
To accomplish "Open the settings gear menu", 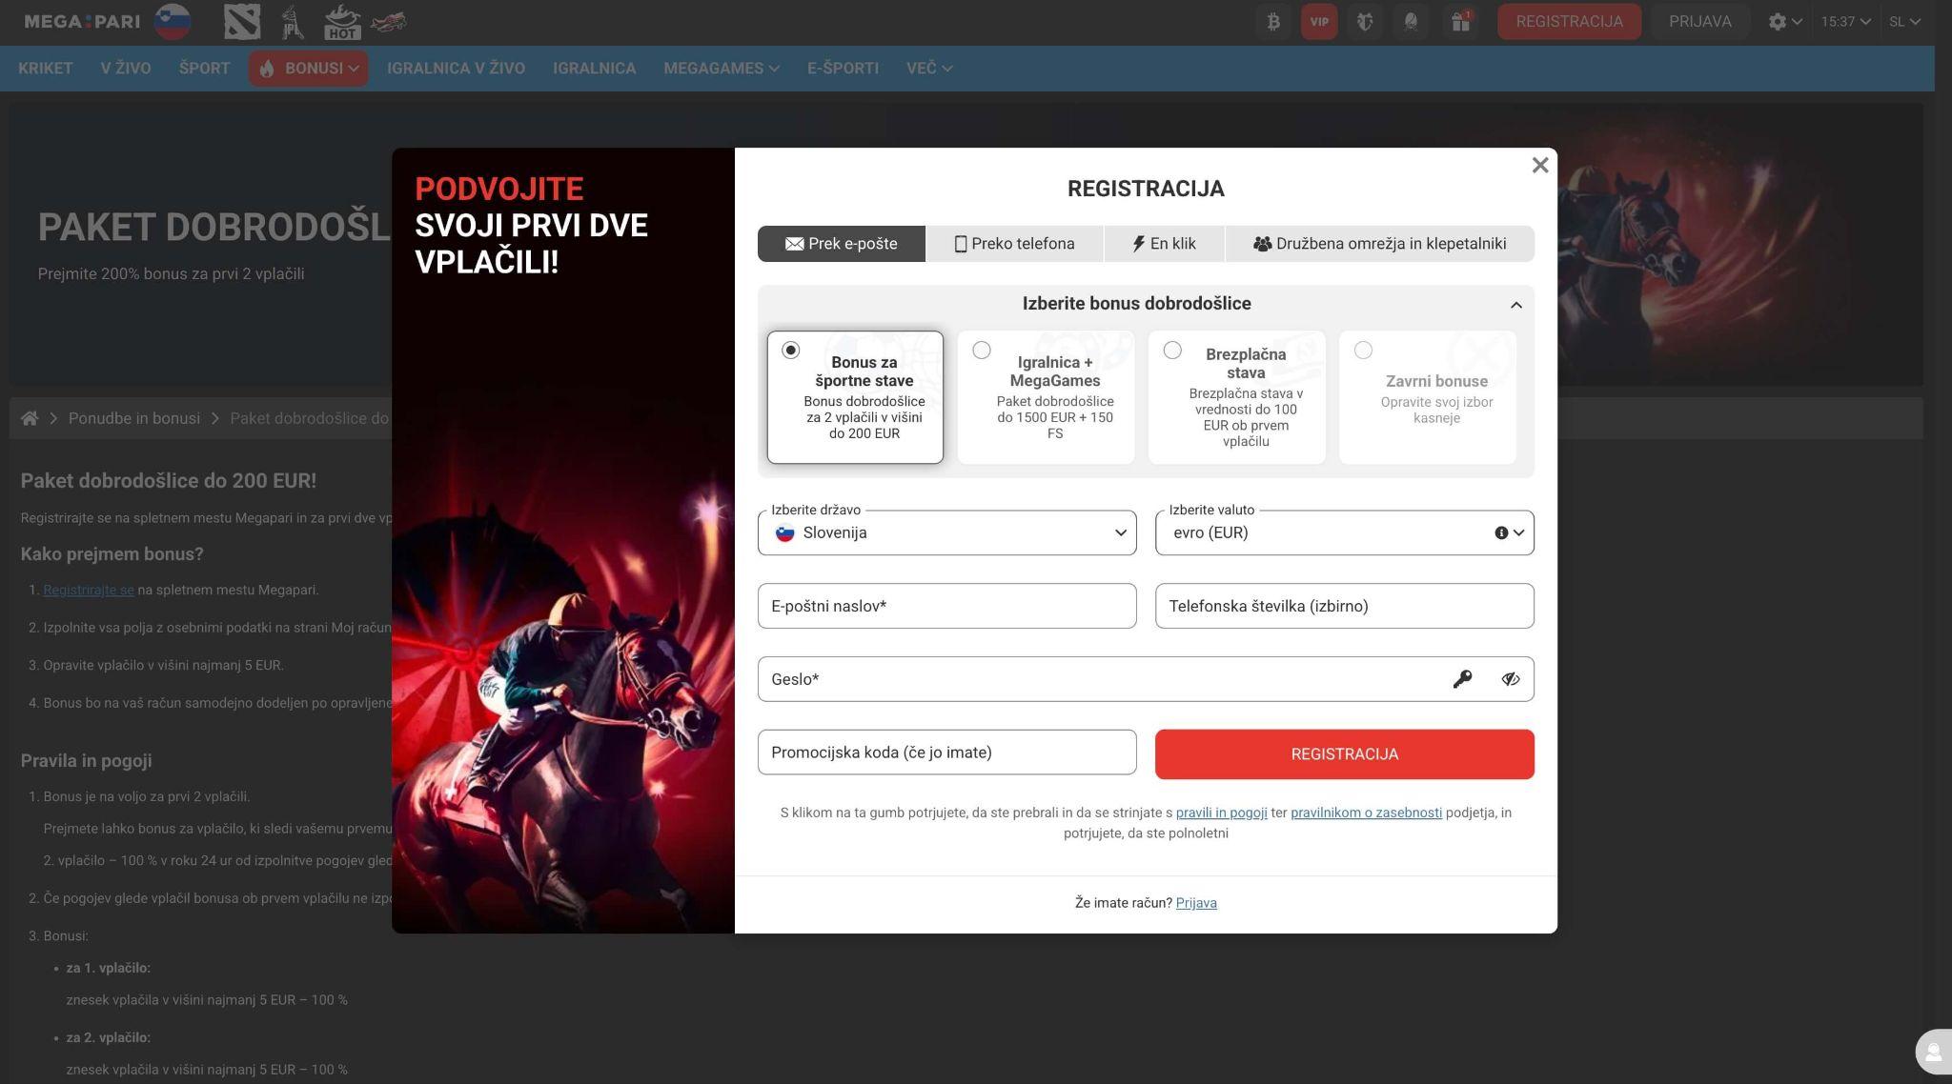I will coord(1784,21).
